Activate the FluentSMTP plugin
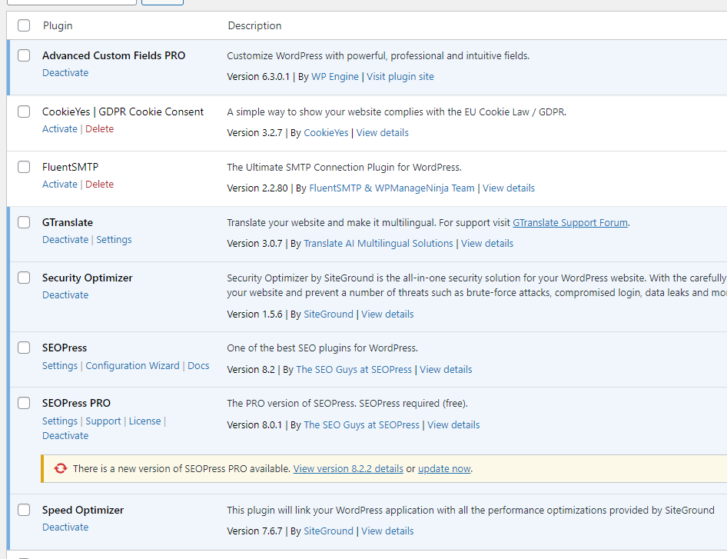 [60, 185]
